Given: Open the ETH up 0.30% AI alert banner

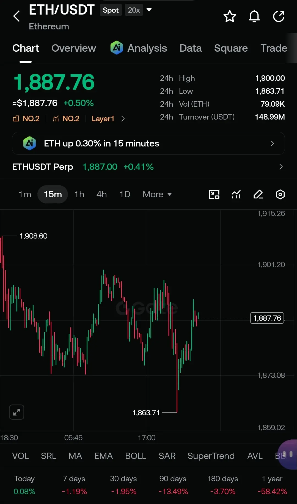Looking at the screenshot, I should [x=148, y=143].
